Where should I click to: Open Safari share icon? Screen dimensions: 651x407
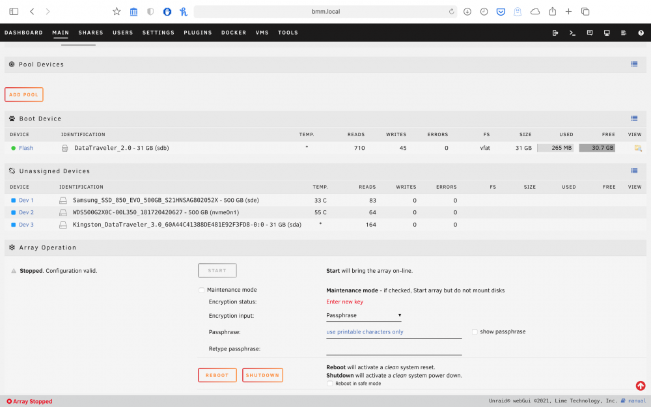click(552, 12)
